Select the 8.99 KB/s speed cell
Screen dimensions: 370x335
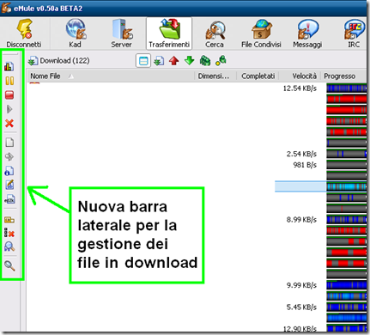[x=301, y=220]
